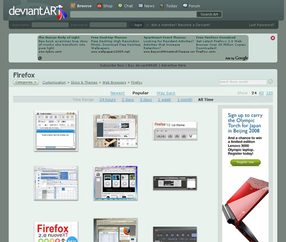Viewport: 286px width, 242px height.
Task: Open the thumbnail of overlapping blue browser and calendar windows
Action: point(56,183)
